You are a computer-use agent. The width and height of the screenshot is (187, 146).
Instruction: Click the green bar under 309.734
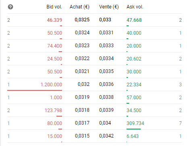(134, 129)
